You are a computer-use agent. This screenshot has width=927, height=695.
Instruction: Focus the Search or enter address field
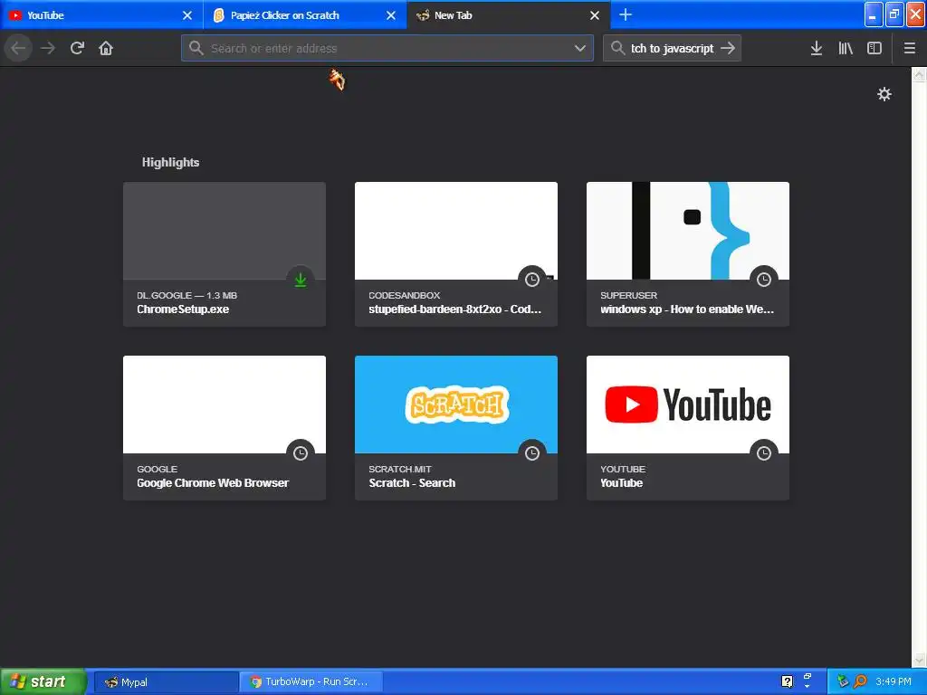387,48
